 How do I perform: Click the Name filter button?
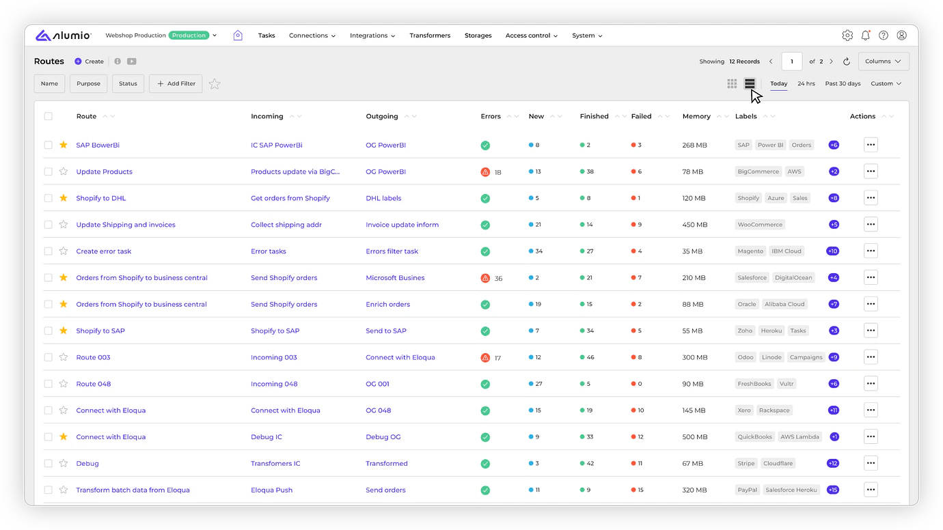[49, 83]
